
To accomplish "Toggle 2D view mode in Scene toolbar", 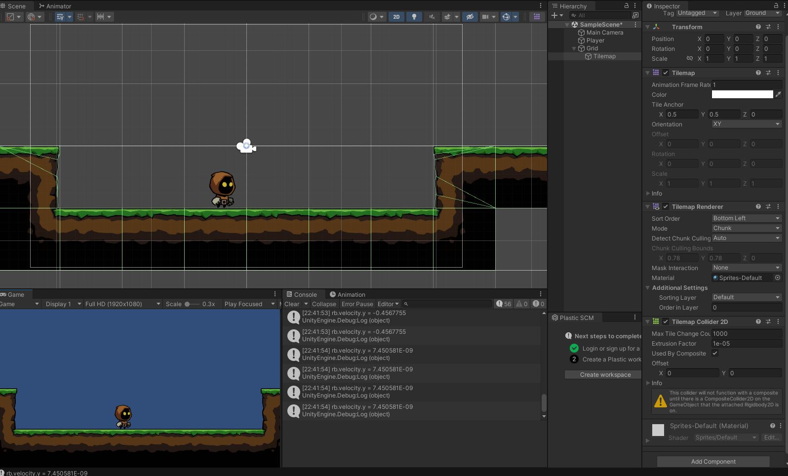I will click(x=396, y=17).
